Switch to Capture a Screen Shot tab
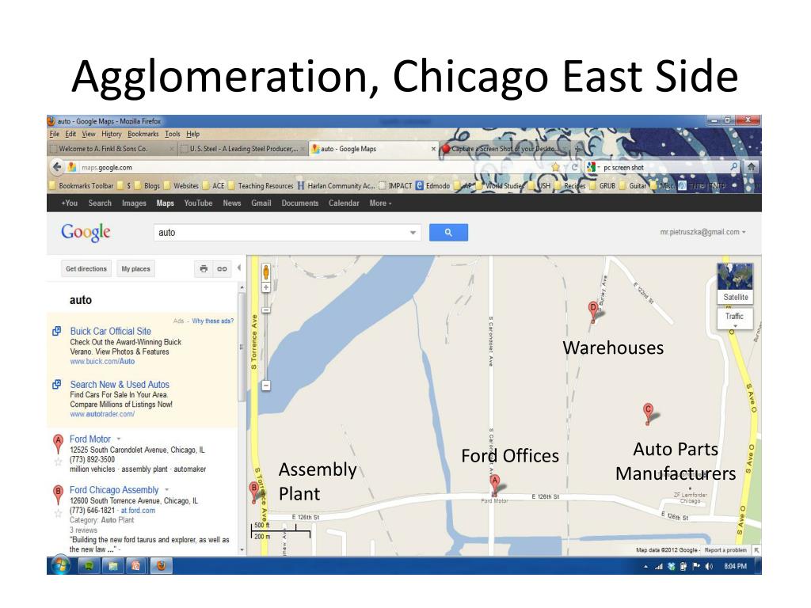Viewport: 811px width, 608px height. coord(501,149)
